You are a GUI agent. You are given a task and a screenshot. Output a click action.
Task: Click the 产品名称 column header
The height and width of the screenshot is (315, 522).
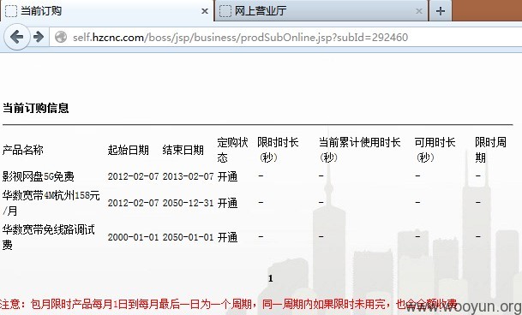click(x=23, y=150)
